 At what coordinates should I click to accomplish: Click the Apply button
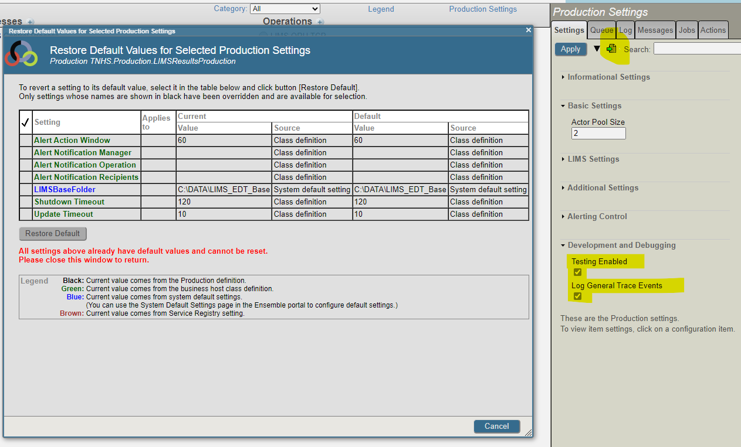[570, 49]
